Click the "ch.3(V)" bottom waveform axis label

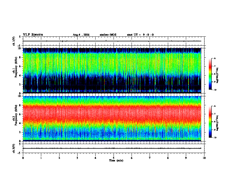[14, 149]
